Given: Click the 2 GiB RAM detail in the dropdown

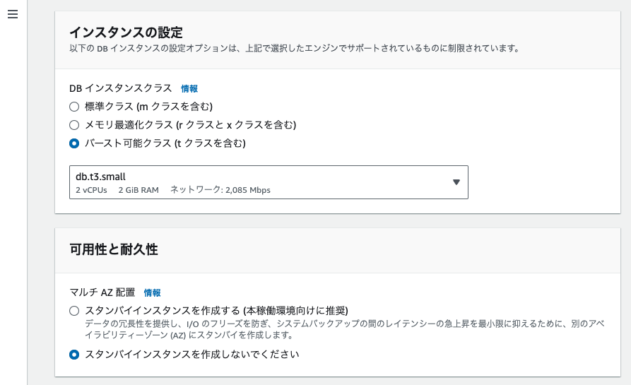Looking at the screenshot, I should [138, 190].
